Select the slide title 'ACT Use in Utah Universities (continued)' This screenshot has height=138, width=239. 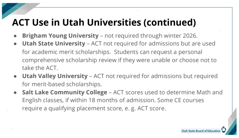(x=104, y=22)
